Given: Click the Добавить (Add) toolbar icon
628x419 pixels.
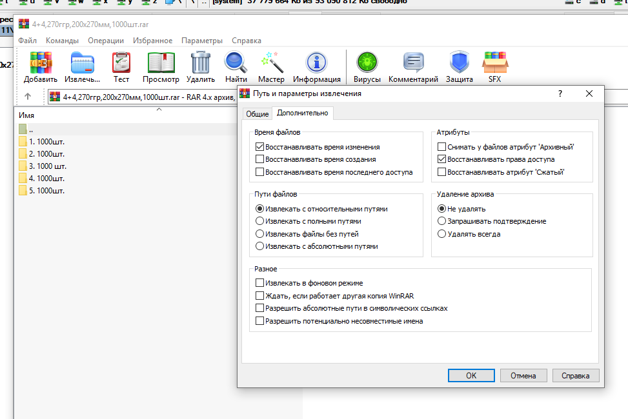Looking at the screenshot, I should (x=41, y=63).
